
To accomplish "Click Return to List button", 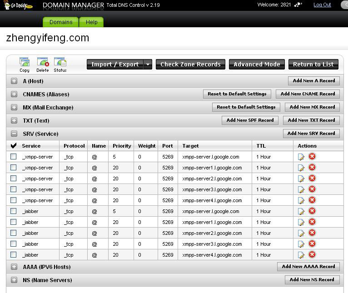I will coord(313,65).
